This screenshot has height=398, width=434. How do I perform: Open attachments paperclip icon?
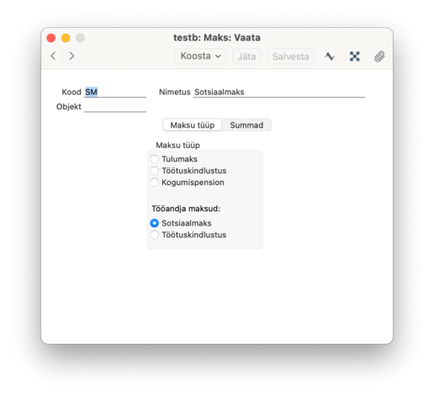click(379, 57)
